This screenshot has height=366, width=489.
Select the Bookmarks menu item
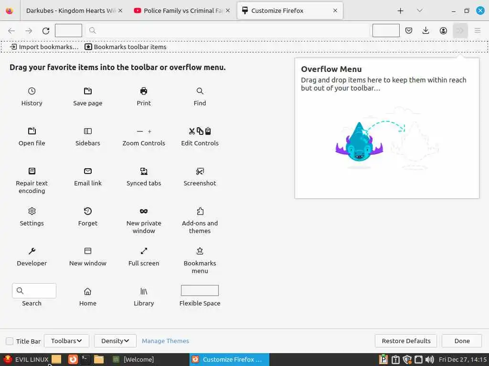pyautogui.click(x=200, y=261)
